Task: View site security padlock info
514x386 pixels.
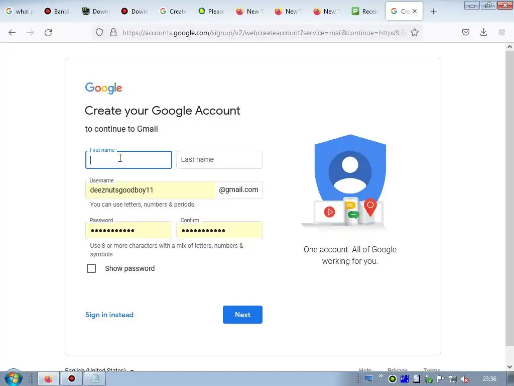Action: (x=113, y=33)
